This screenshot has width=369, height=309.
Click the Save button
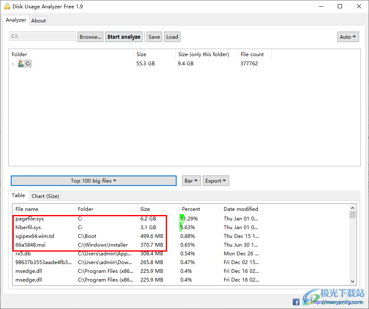[x=154, y=37]
